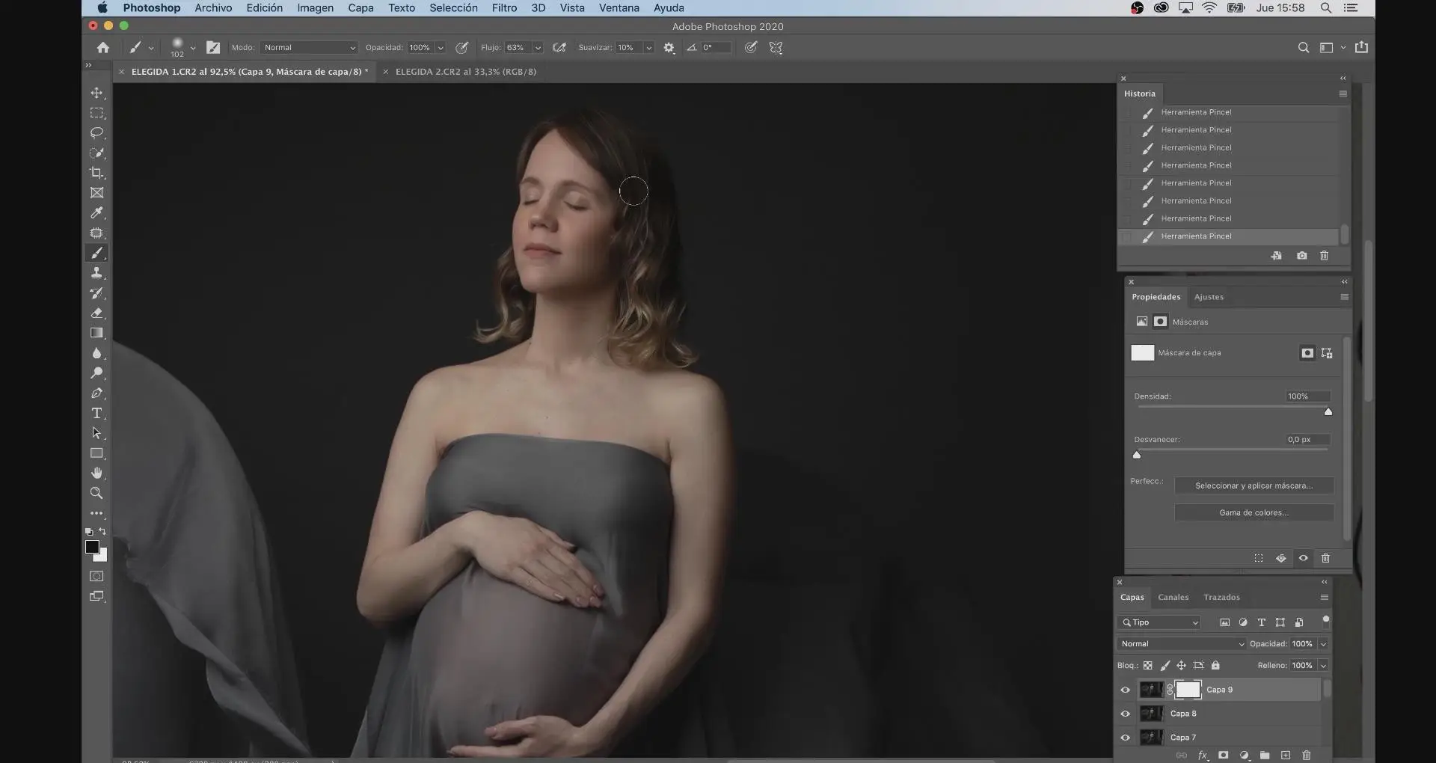Open the Opacidad dropdown in options bar
The width and height of the screenshot is (1436, 763).
tap(441, 48)
